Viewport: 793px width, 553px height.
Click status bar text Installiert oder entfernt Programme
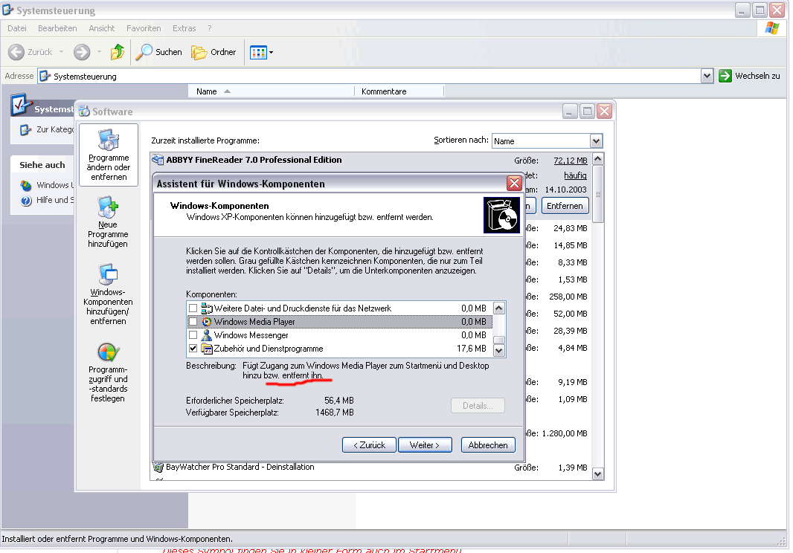tap(118, 539)
